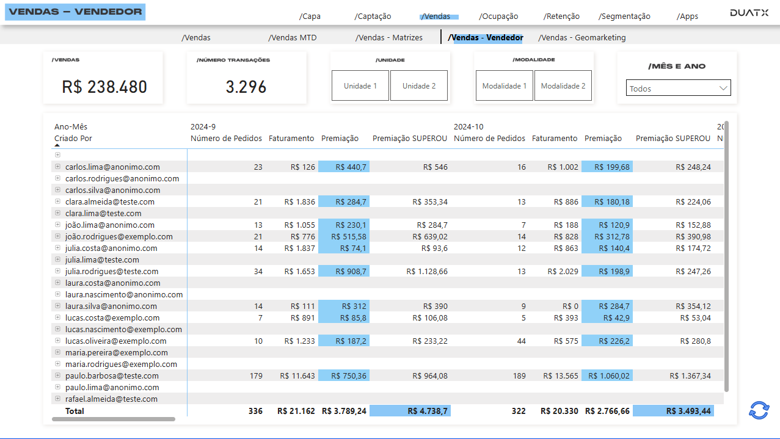The height and width of the screenshot is (439, 780).
Task: Toggle the Modalidade 1 filter
Action: coord(504,85)
